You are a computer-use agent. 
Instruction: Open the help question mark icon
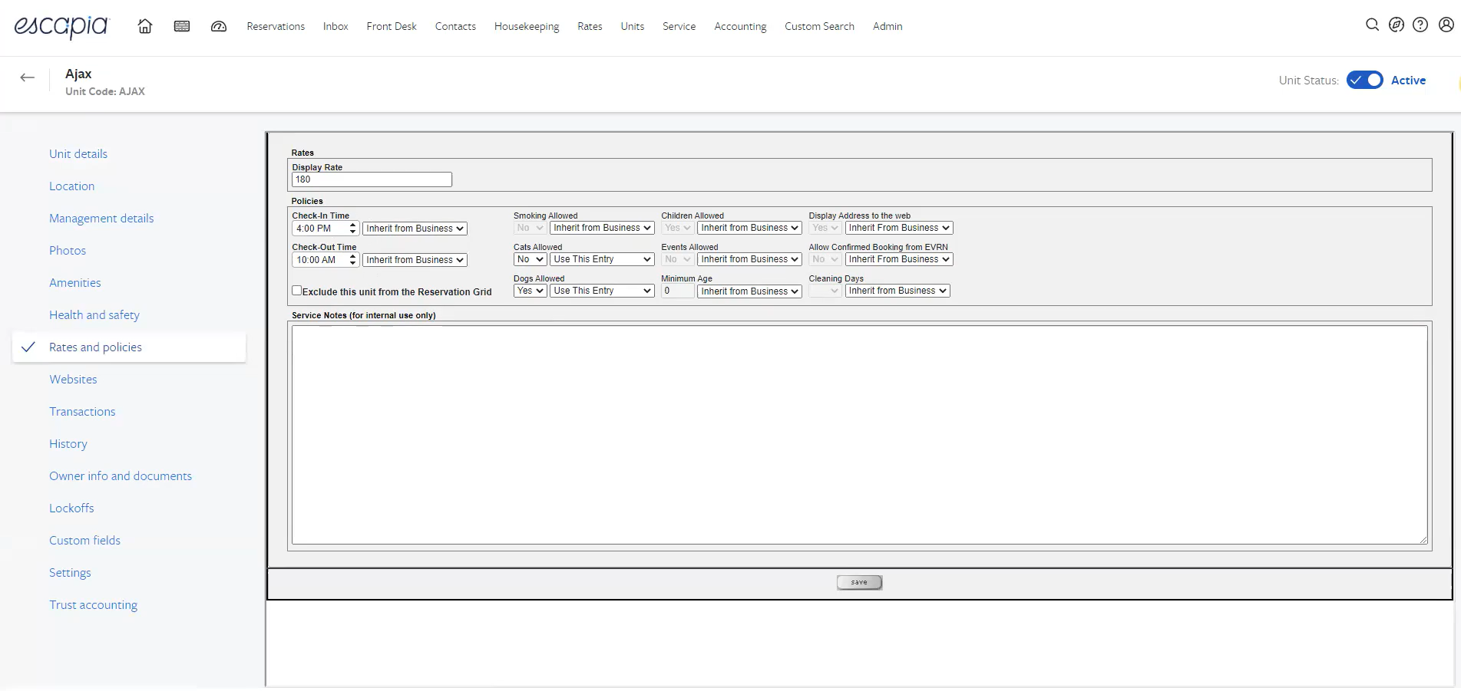pyautogui.click(x=1420, y=25)
